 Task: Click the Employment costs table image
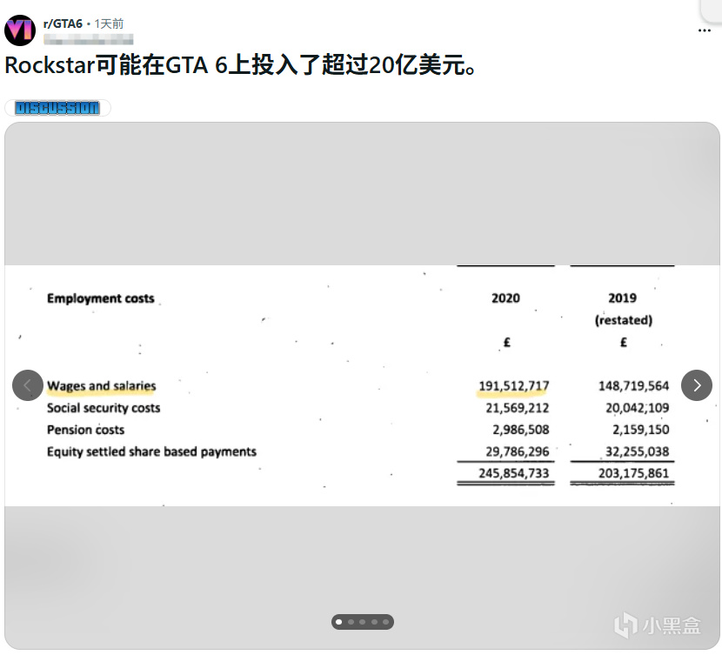(362, 385)
